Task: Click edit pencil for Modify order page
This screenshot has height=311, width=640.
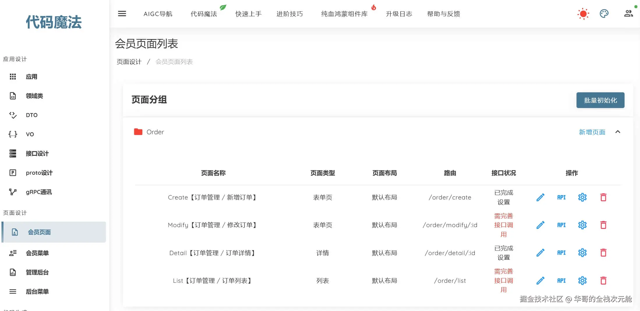Action: [x=540, y=225]
